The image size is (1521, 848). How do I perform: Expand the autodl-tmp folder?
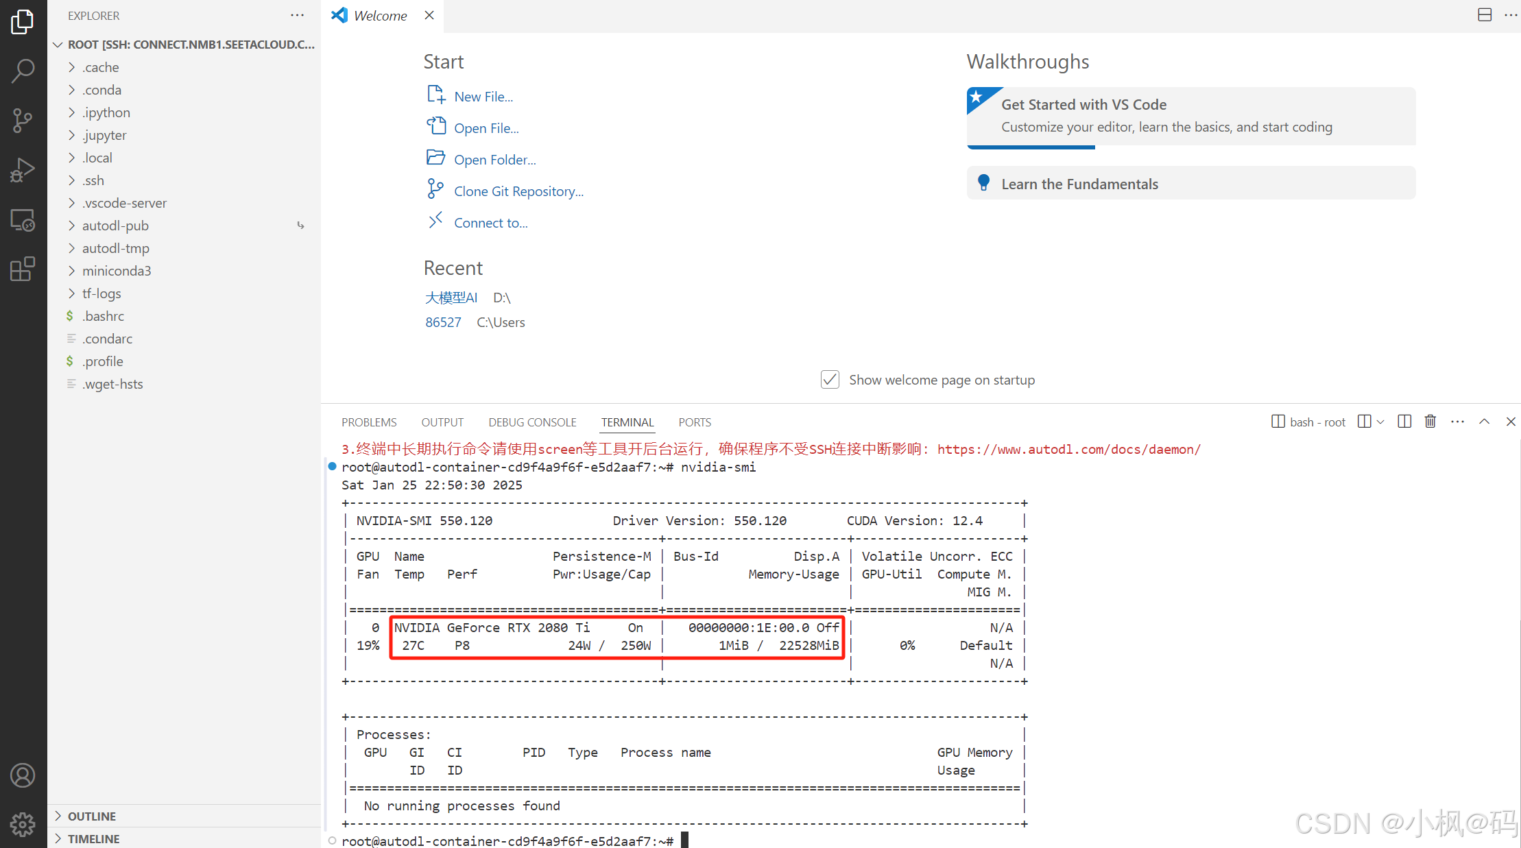(x=115, y=248)
